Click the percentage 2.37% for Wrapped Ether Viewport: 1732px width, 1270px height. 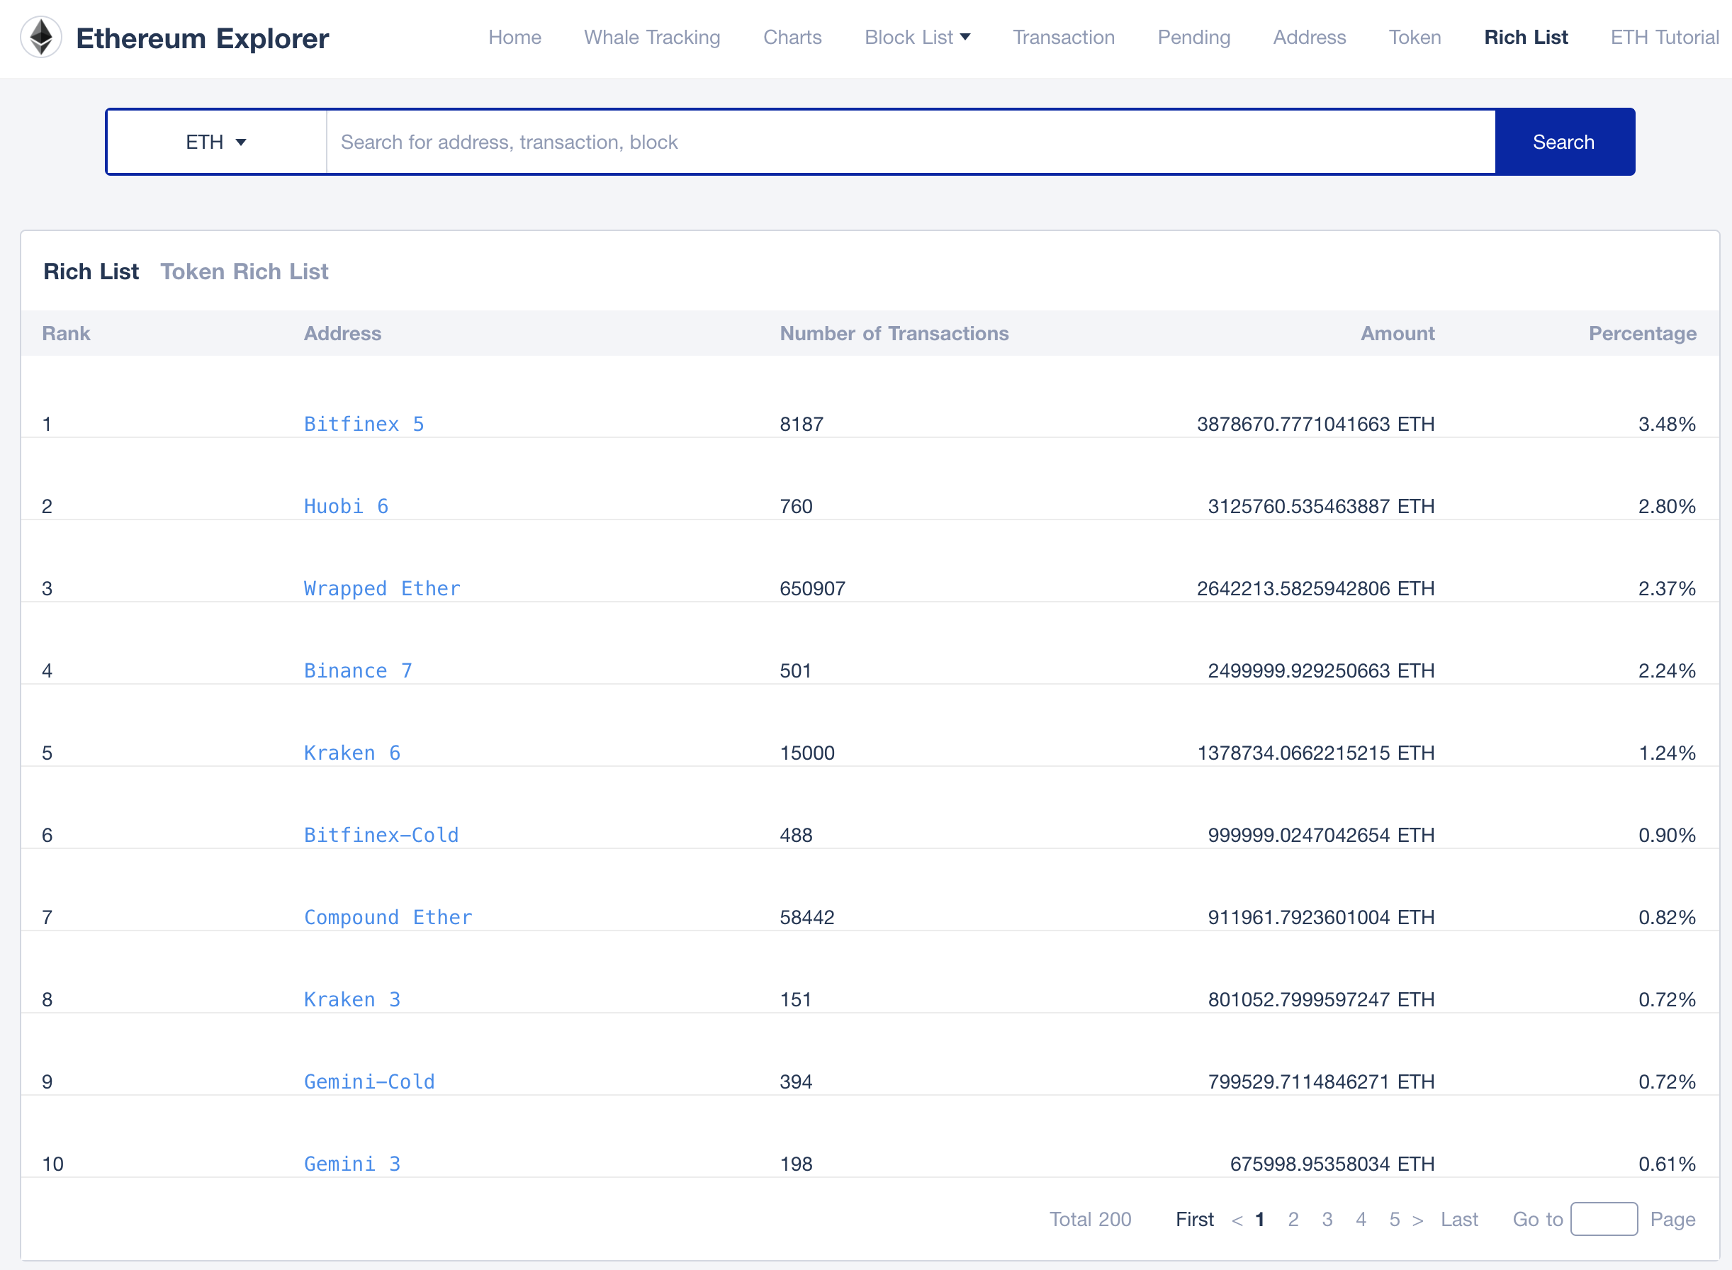click(x=1667, y=588)
